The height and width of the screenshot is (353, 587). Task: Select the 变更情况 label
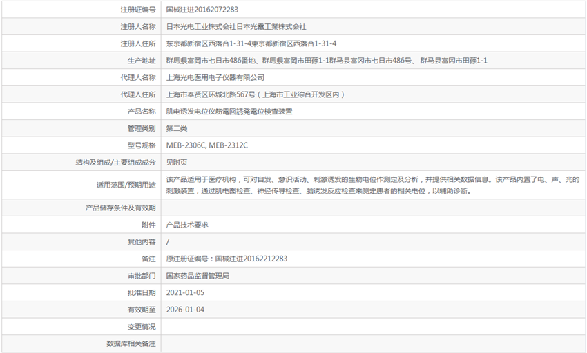[142, 326]
